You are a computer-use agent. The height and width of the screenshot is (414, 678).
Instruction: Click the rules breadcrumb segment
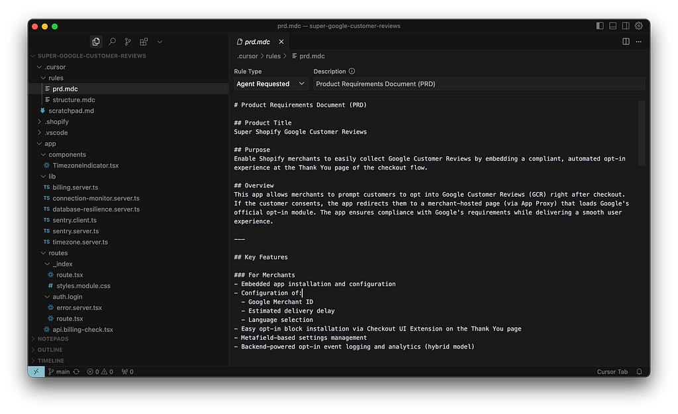click(x=273, y=56)
